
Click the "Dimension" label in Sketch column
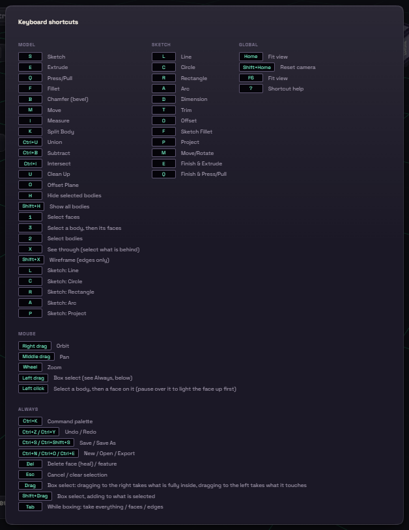(x=194, y=99)
